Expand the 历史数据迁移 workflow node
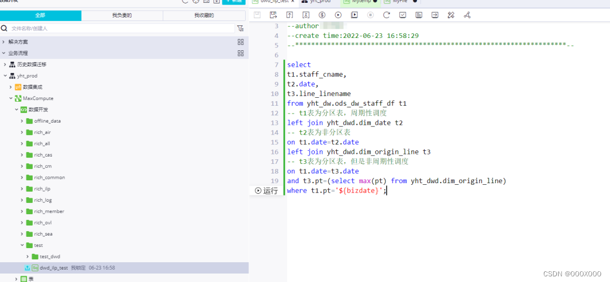 [x=5, y=64]
